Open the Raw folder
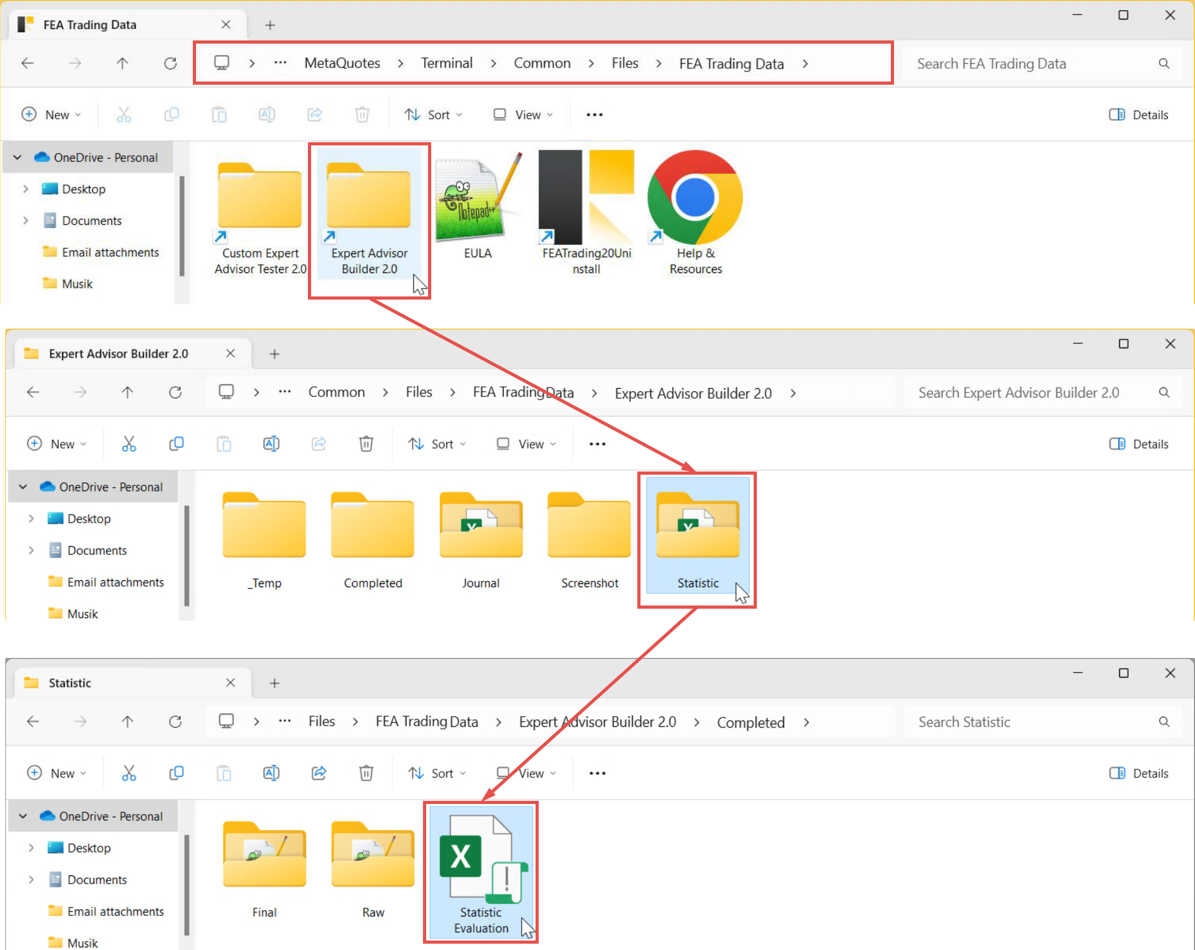Screen dimensions: 1195x950 point(372,870)
